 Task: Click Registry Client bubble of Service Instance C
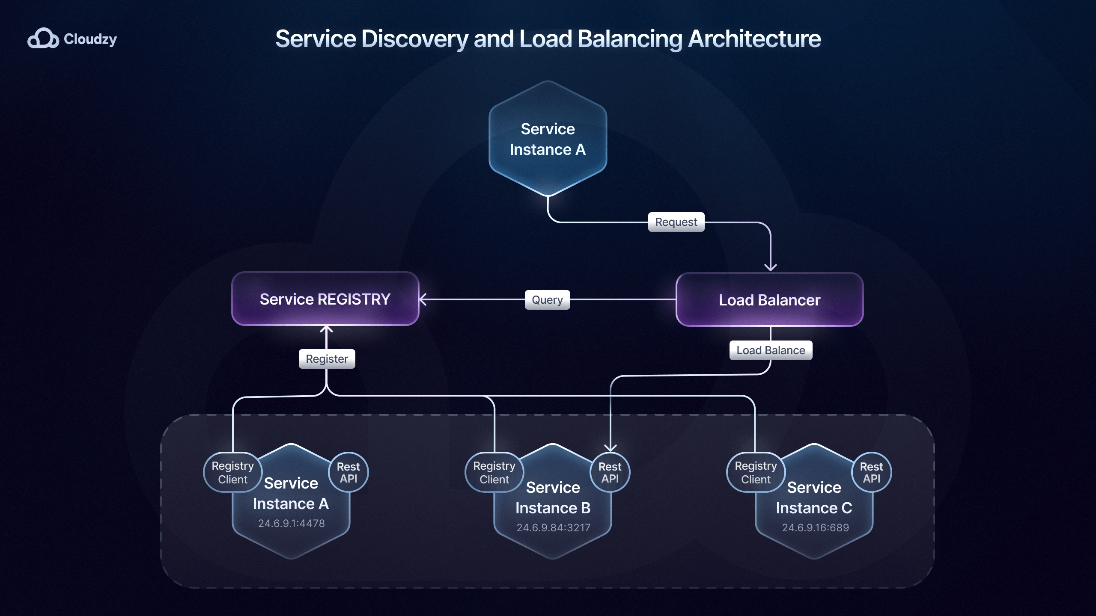[756, 472]
